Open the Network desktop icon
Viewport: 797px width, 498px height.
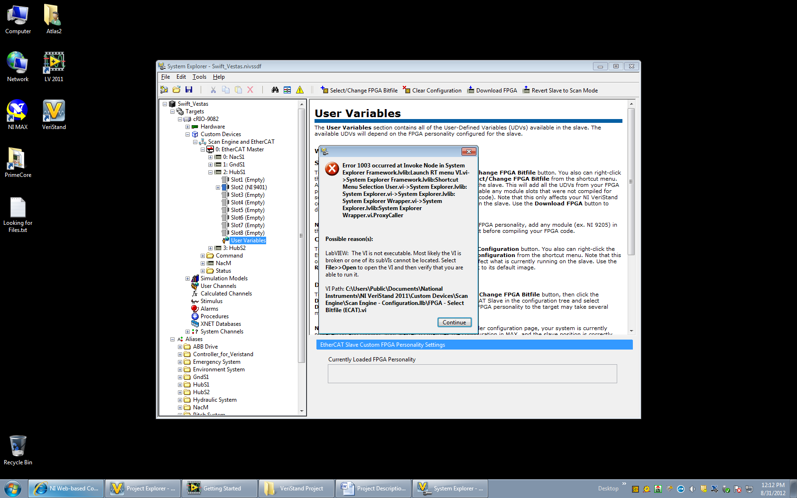18,67
